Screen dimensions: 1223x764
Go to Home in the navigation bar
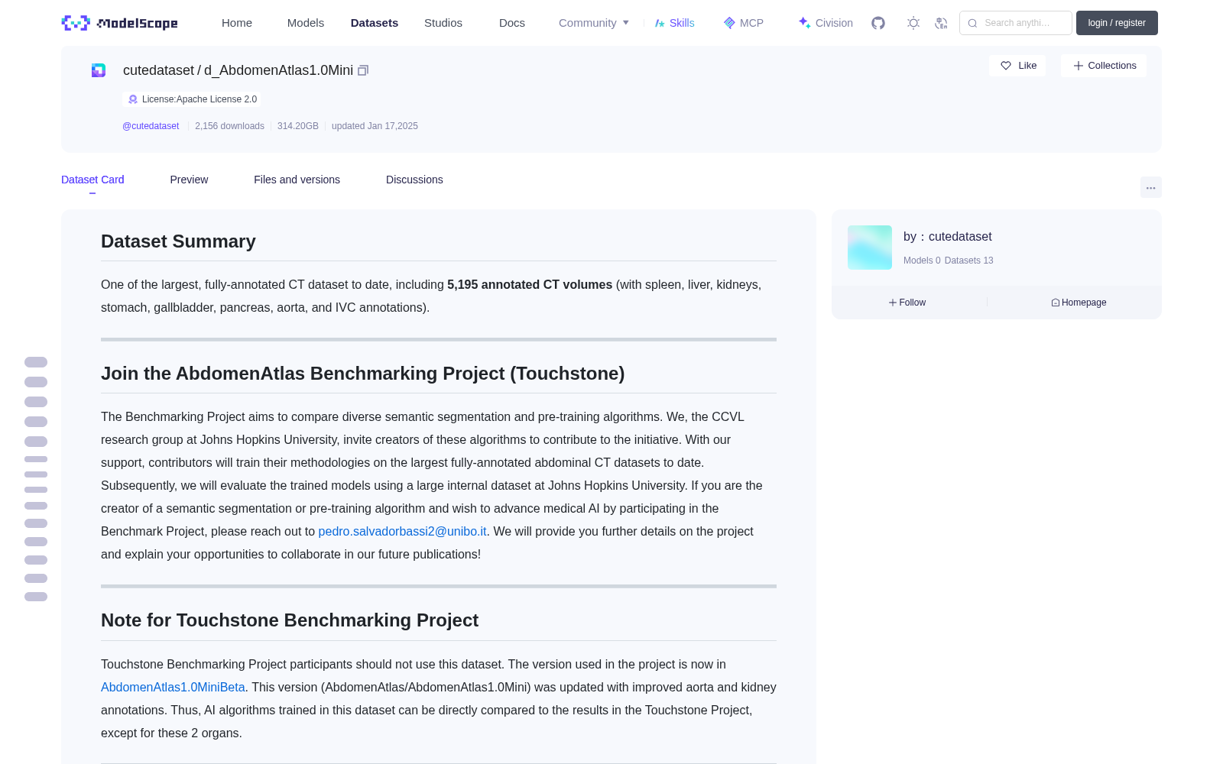pyautogui.click(x=237, y=23)
